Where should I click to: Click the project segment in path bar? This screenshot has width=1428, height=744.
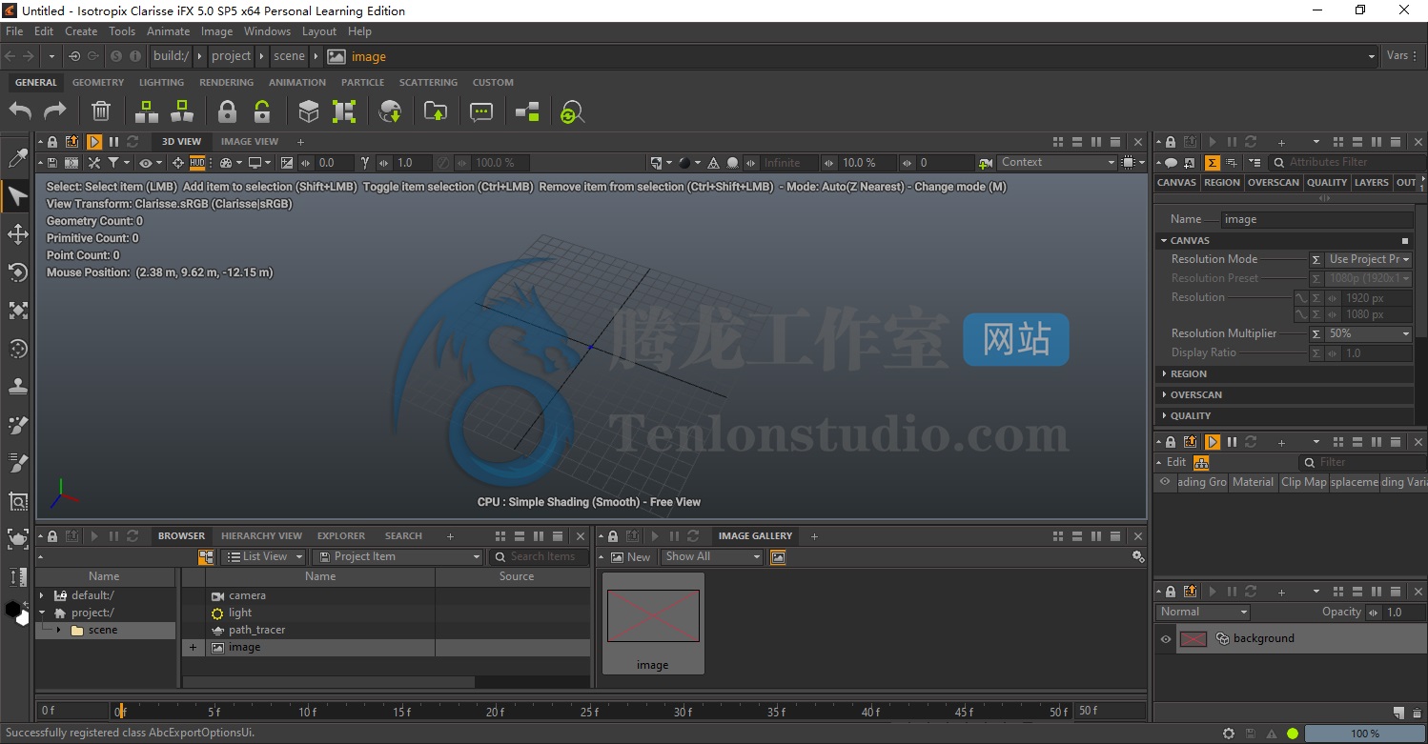(x=232, y=56)
